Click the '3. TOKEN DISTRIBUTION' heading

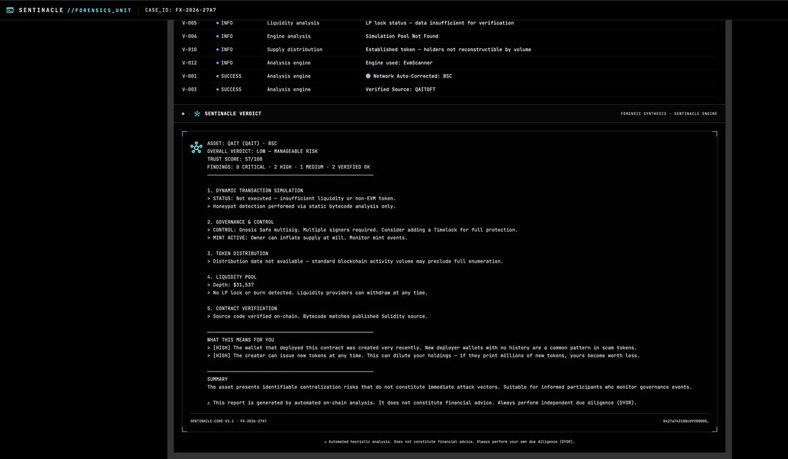coord(237,253)
